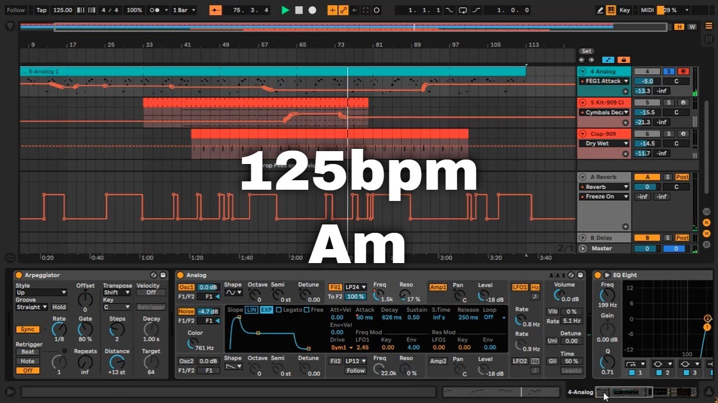Image resolution: width=718 pixels, height=403 pixels.
Task: Toggle the Returns section R button
Action: coord(707,222)
